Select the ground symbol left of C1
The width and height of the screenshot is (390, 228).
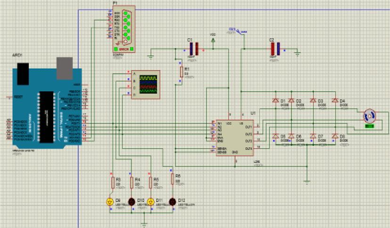point(150,56)
